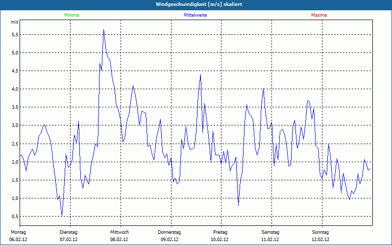Click the 3,0 y-axis value
This screenshot has height=245, width=392.
tap(15, 125)
